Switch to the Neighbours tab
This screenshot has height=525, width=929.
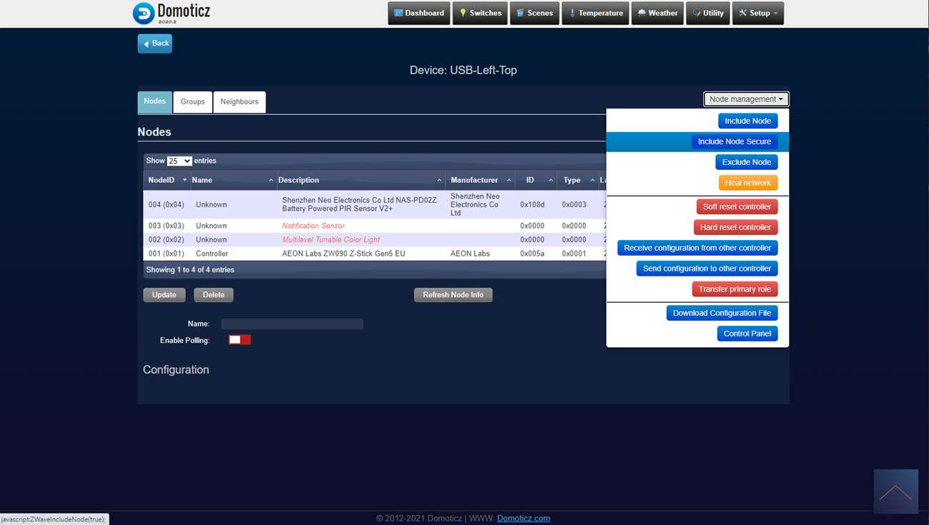tap(239, 101)
